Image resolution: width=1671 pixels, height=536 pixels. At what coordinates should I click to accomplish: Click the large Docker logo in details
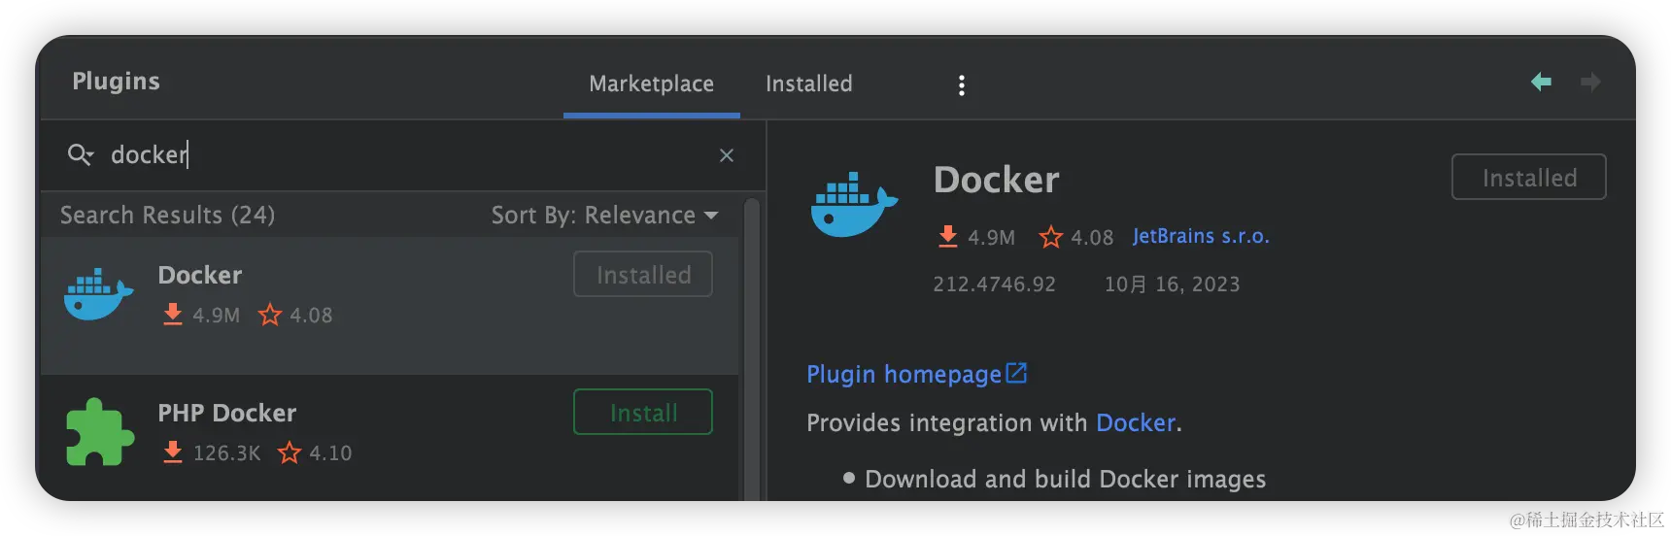point(853,204)
